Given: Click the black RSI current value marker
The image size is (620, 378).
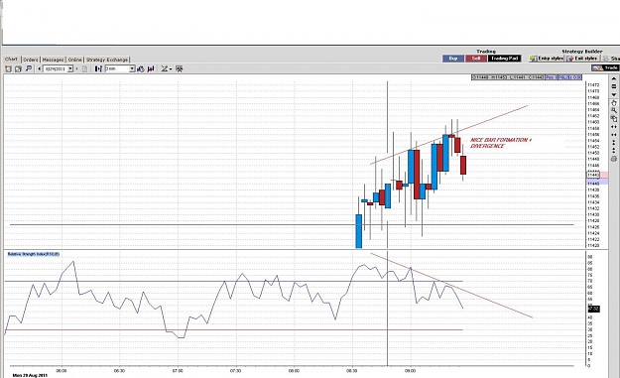Looking at the screenshot, I should (x=594, y=309).
